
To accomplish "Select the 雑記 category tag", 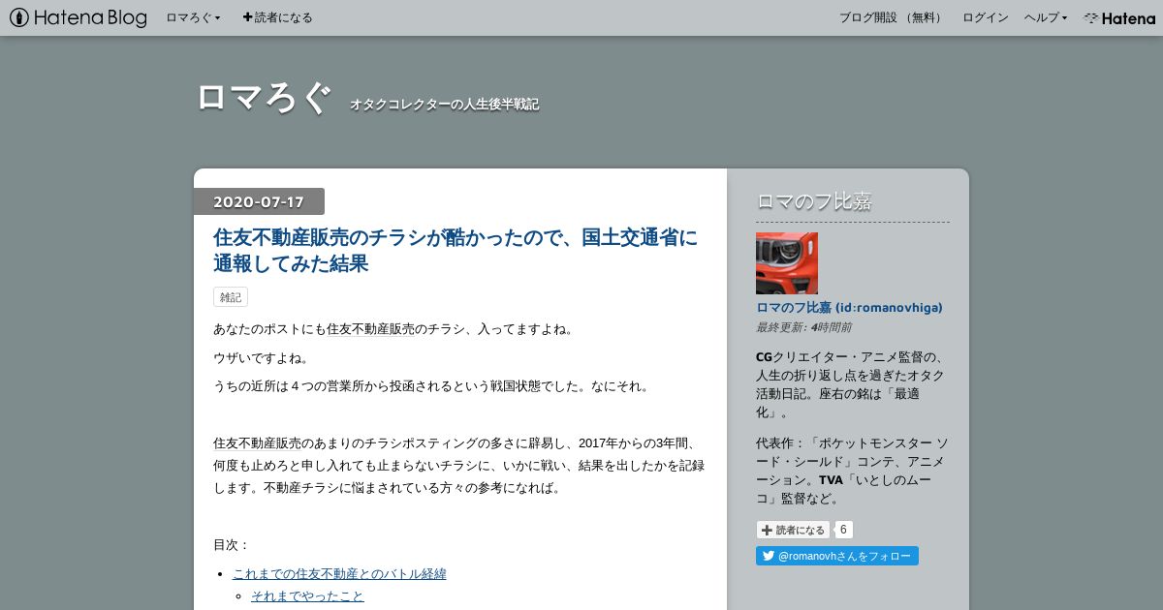I will pos(231,297).
